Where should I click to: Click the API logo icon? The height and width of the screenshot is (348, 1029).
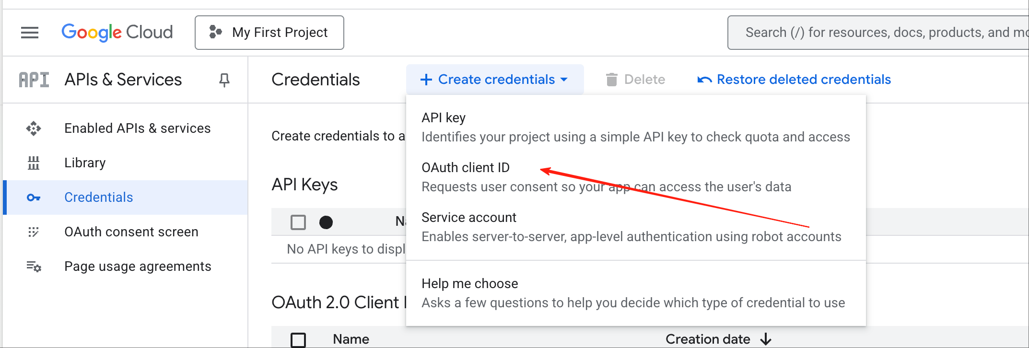[34, 80]
